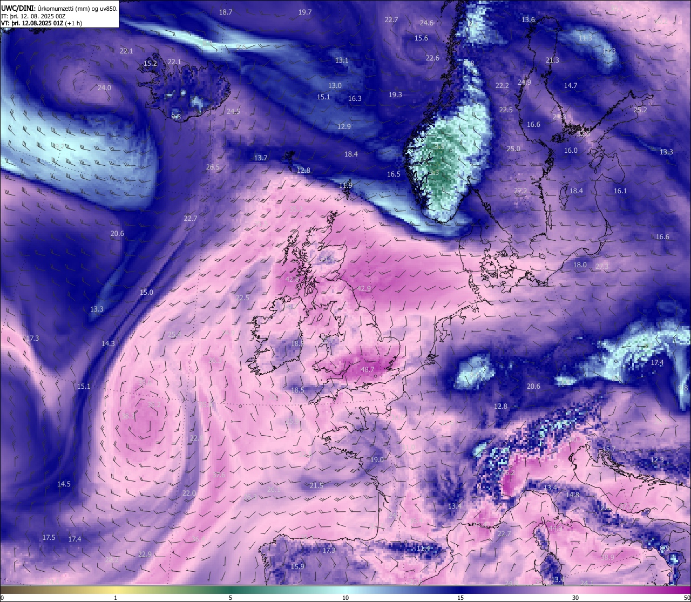The width and height of the screenshot is (691, 602).
Task: Click the 21.3 value label
Action: (552, 60)
